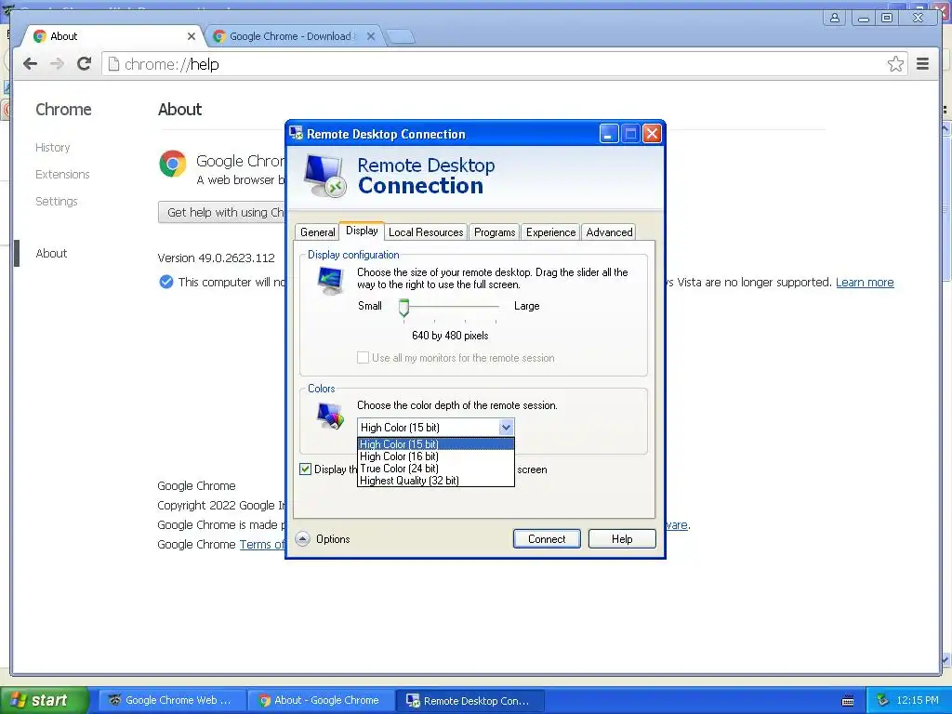Follow the Learn more link
The image size is (952, 714).
(x=865, y=282)
